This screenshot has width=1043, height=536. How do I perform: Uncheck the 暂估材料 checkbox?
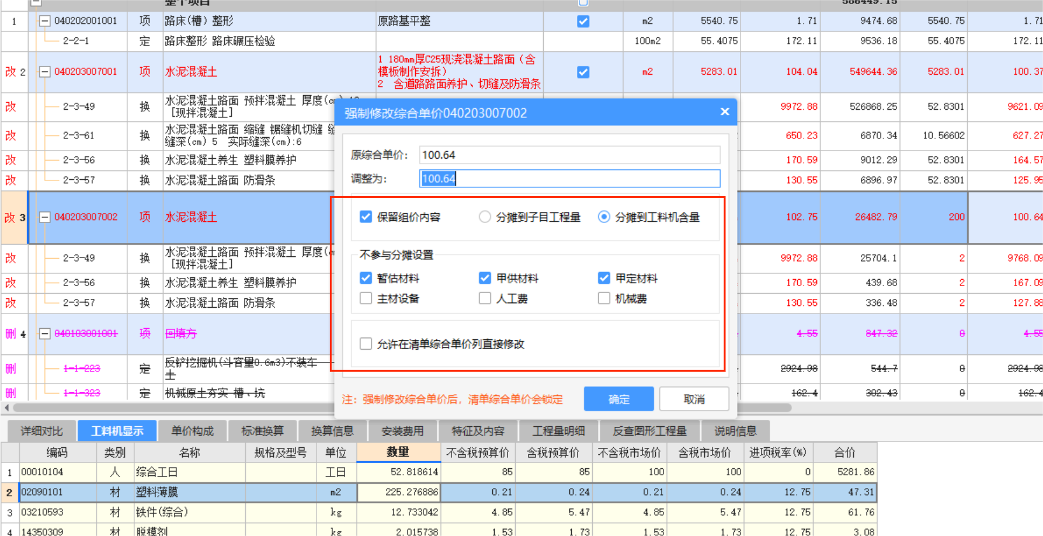pos(366,278)
